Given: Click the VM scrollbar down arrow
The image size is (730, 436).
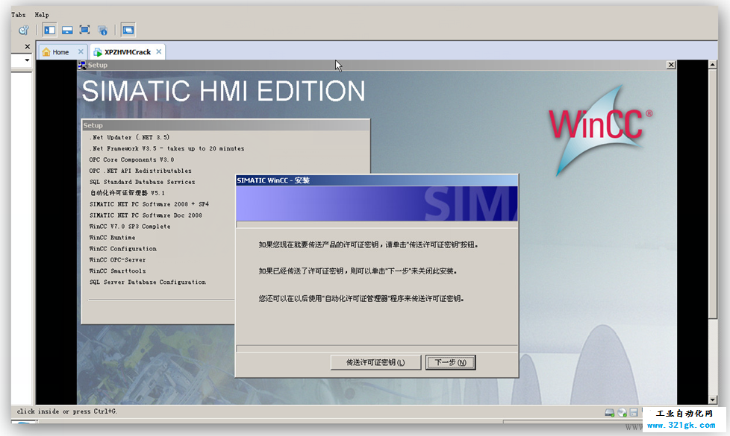Looking at the screenshot, I should click(712, 399).
